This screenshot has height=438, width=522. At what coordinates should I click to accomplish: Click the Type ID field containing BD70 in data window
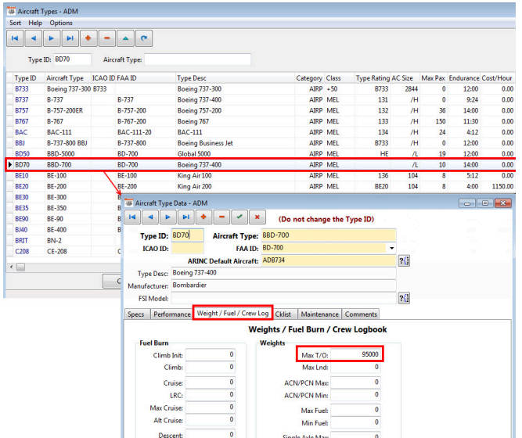[187, 235]
